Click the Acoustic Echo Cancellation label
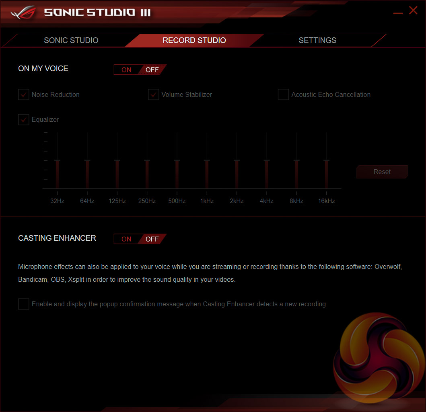 331,95
